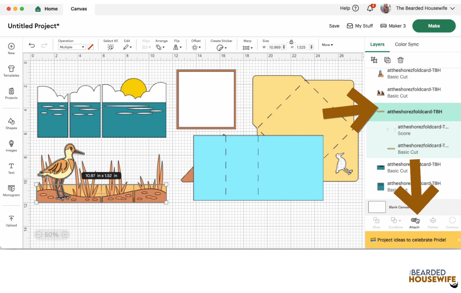Click the Group layers icon
Image resolution: width=461 pixels, height=293 pixels.
pos(374,60)
